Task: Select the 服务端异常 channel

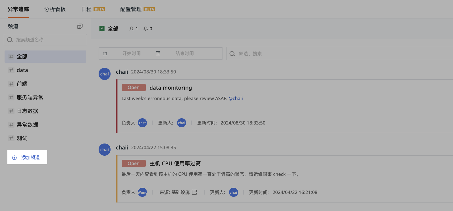Action: (x=30, y=98)
